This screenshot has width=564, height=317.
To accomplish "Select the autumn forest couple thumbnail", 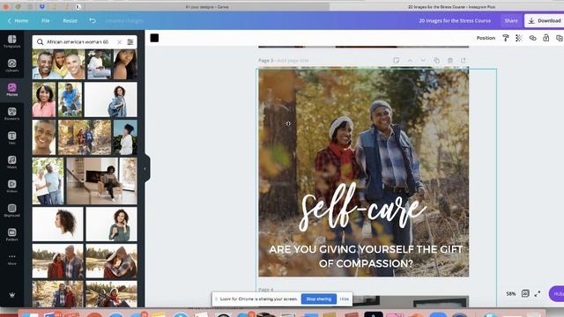I will coord(85,137).
